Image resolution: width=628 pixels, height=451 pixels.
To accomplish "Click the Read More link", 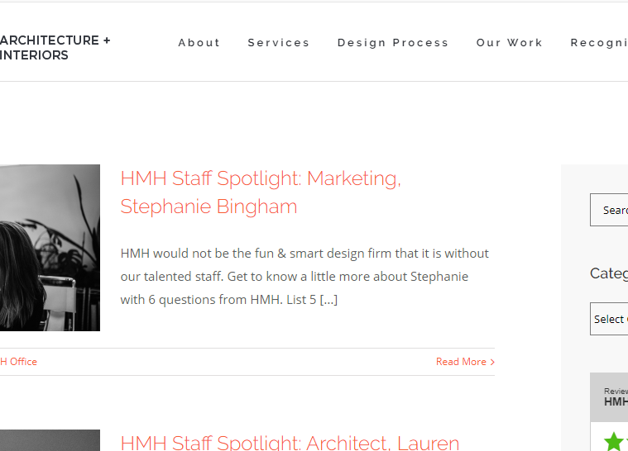I will pyautogui.click(x=461, y=362).
